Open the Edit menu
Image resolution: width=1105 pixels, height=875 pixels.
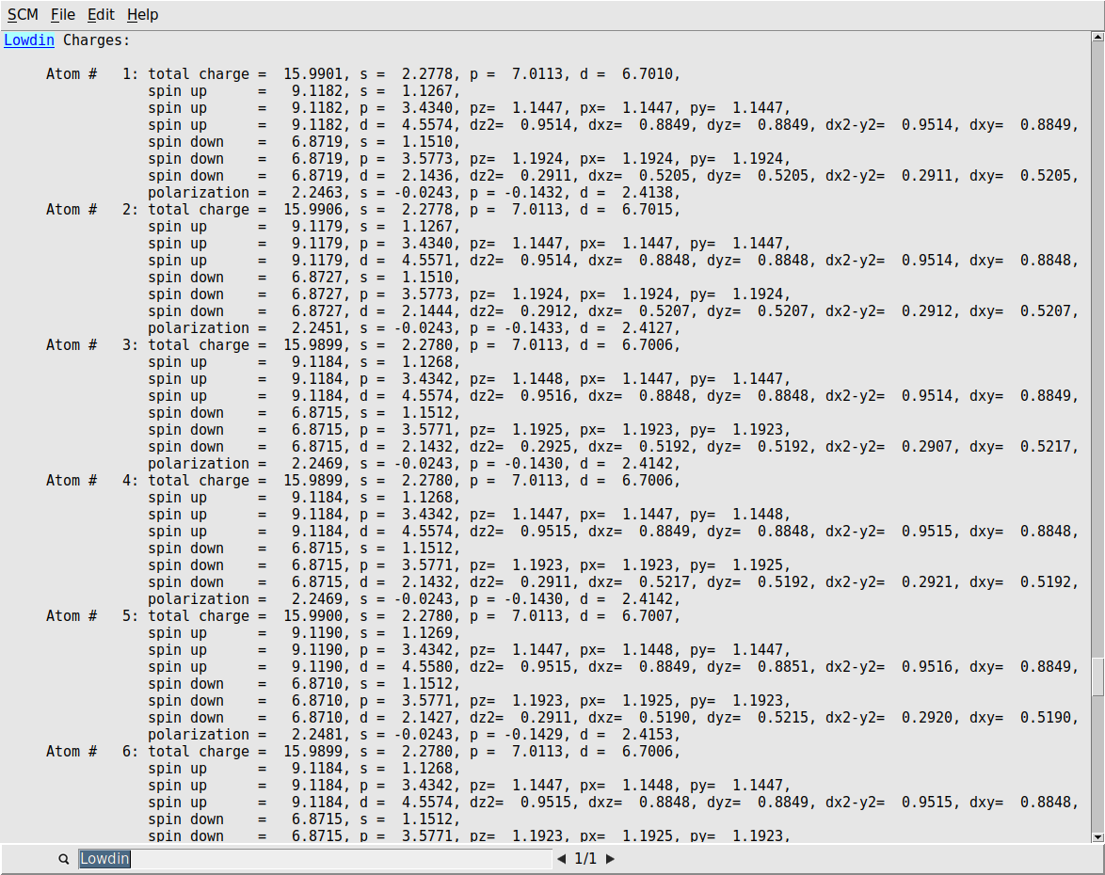pos(101,15)
